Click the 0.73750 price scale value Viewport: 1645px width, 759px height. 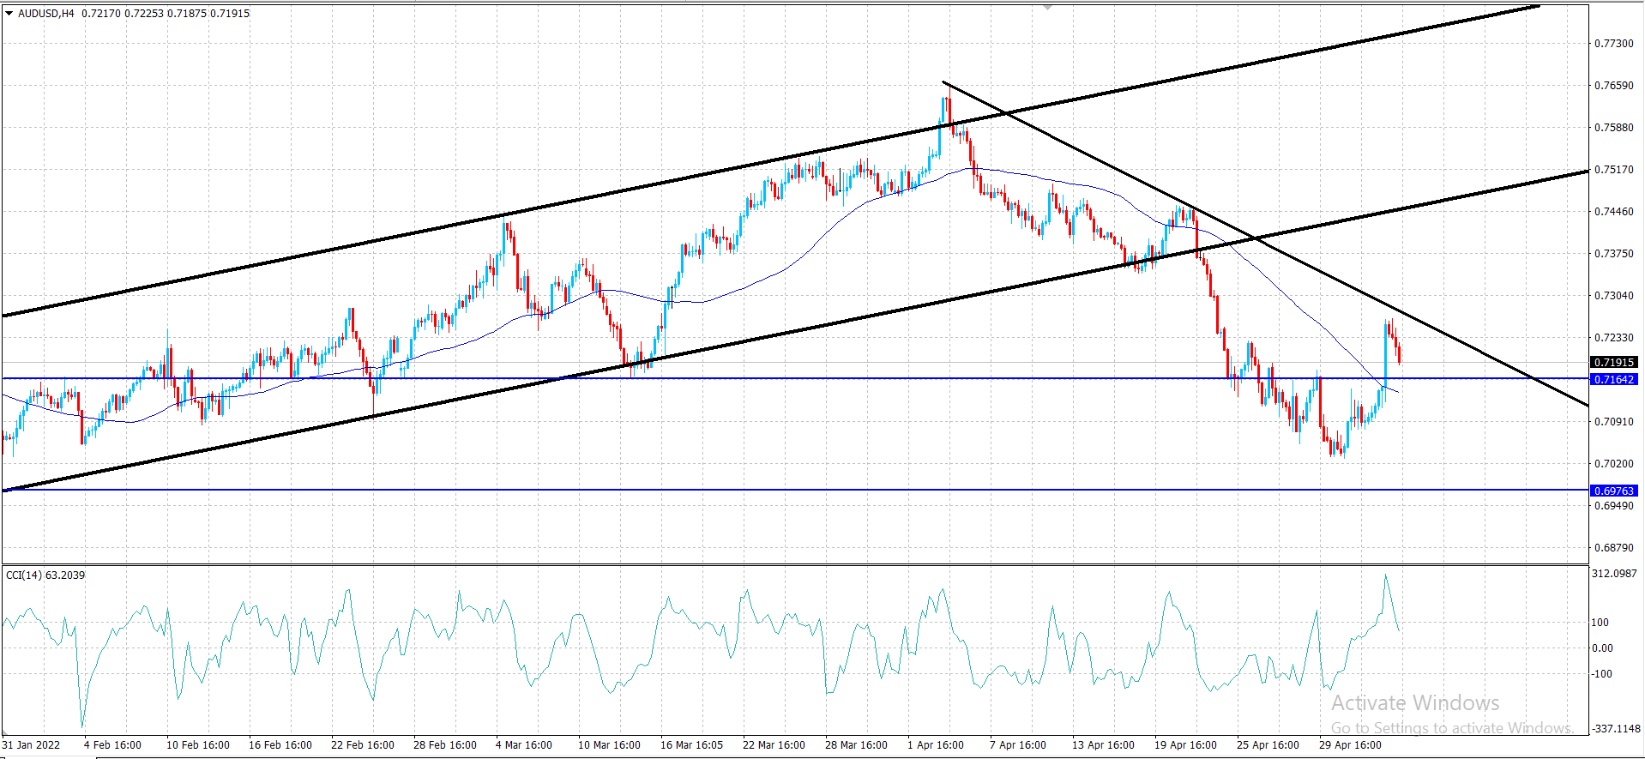tap(1613, 253)
